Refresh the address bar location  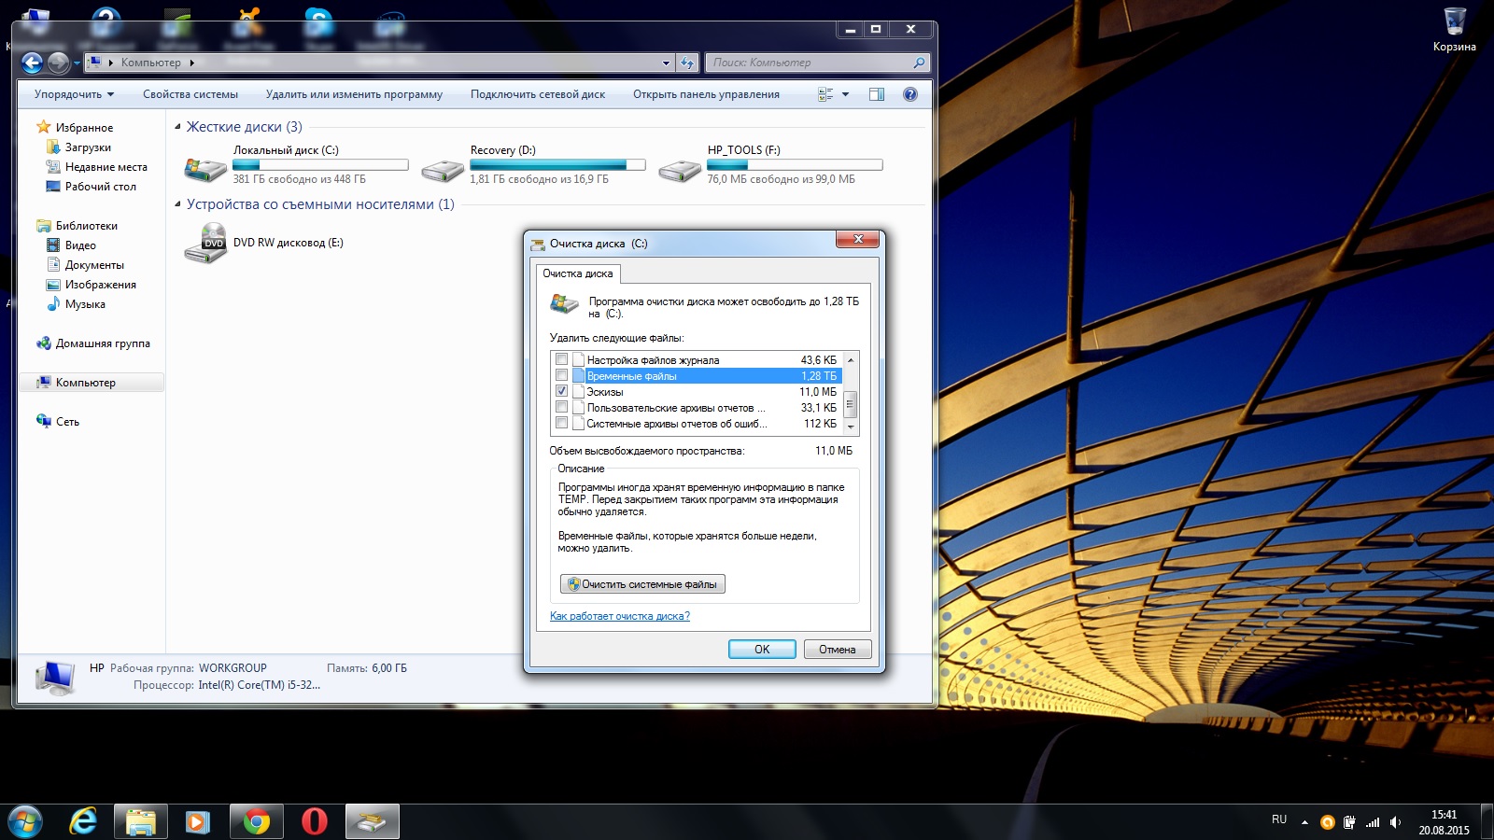coord(688,63)
